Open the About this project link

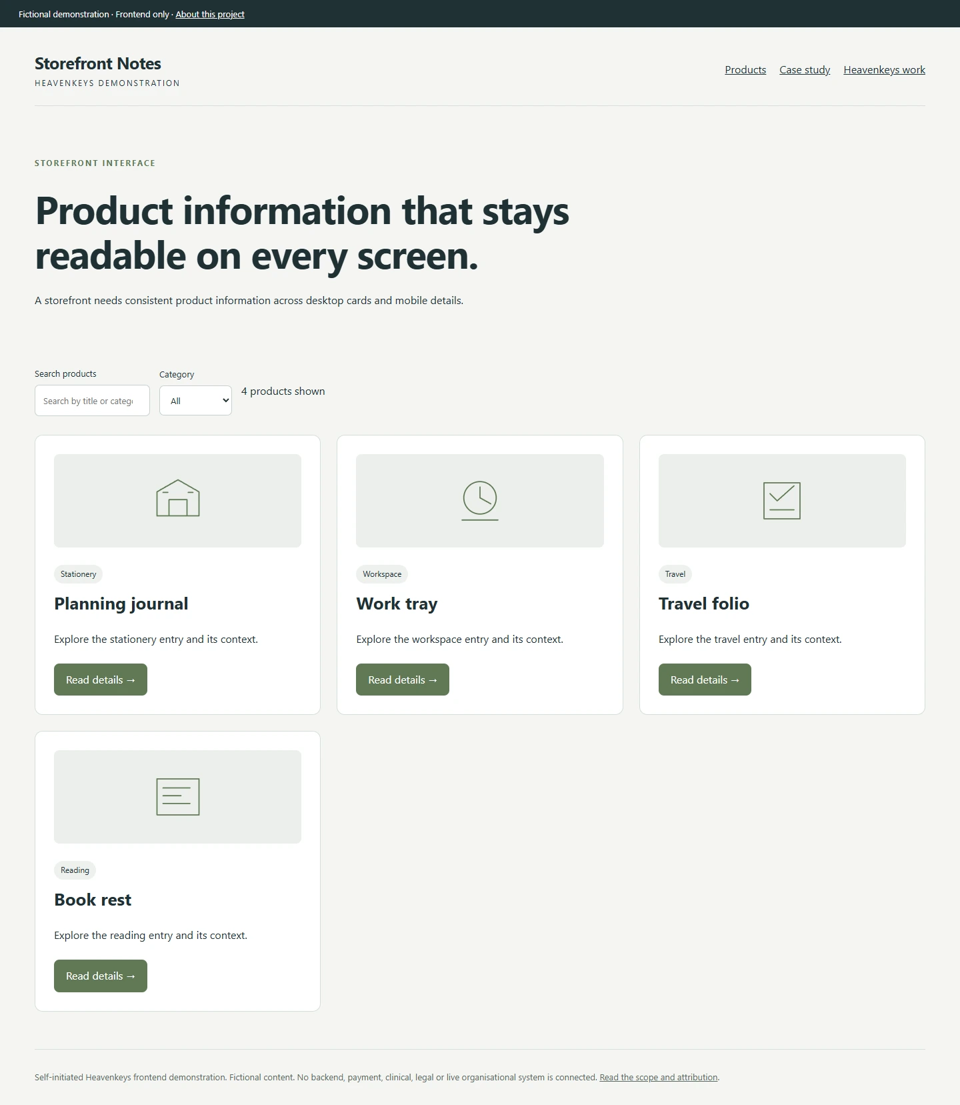[x=210, y=14]
